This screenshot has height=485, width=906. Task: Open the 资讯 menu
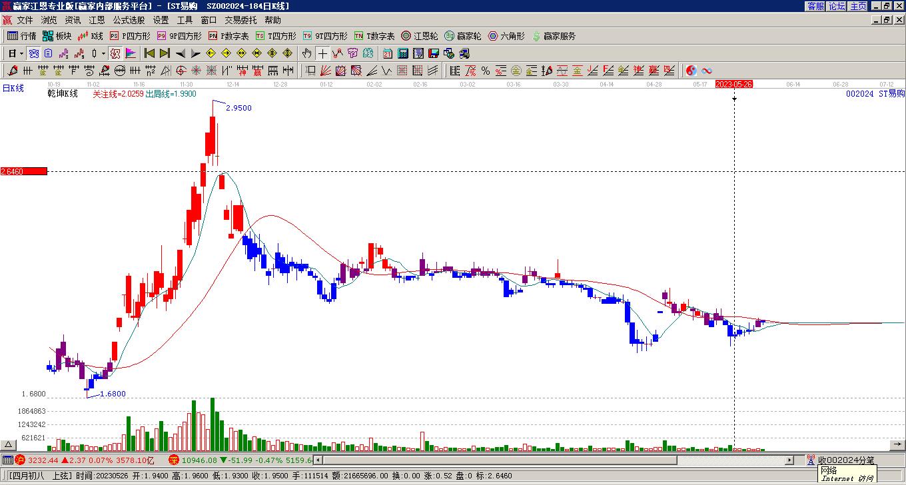(73, 21)
